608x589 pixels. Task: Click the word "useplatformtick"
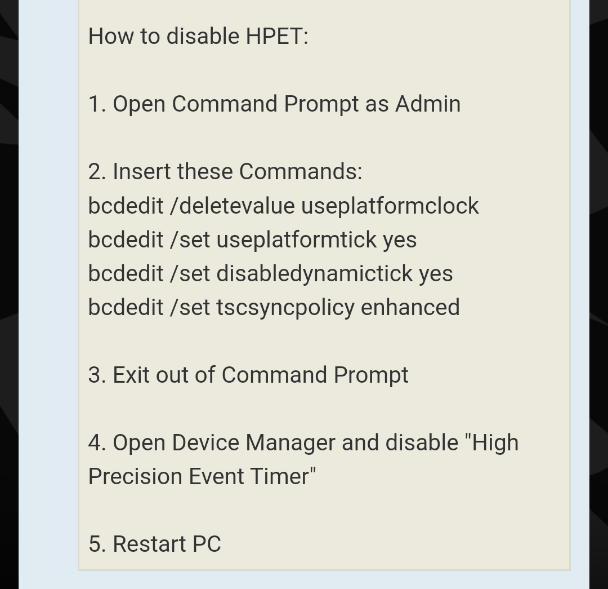coord(296,240)
